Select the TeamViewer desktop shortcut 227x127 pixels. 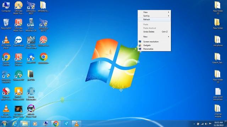pos(18,41)
